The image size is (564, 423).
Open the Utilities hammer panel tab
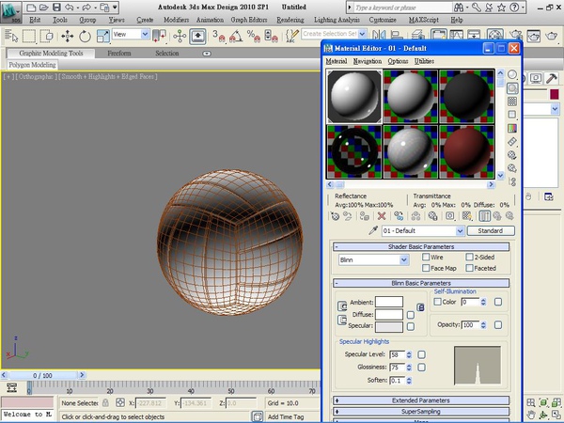[551, 78]
